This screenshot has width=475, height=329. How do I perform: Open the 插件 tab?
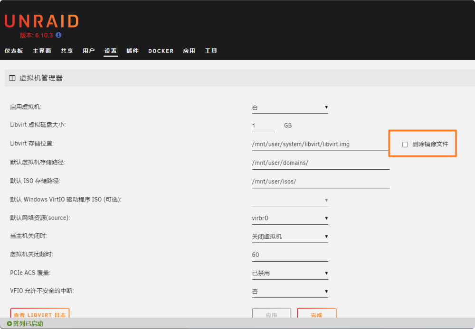tap(133, 51)
